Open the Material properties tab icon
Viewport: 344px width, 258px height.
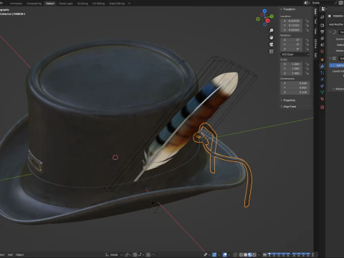pyautogui.click(x=322, y=99)
